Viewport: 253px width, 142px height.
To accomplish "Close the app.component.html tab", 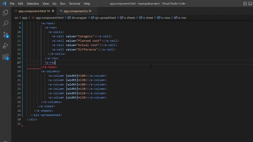I will (x=53, y=11).
